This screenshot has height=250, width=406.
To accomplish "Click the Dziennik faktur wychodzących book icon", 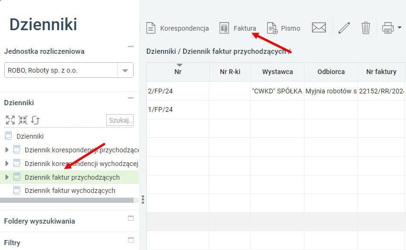I will pyautogui.click(x=17, y=191).
